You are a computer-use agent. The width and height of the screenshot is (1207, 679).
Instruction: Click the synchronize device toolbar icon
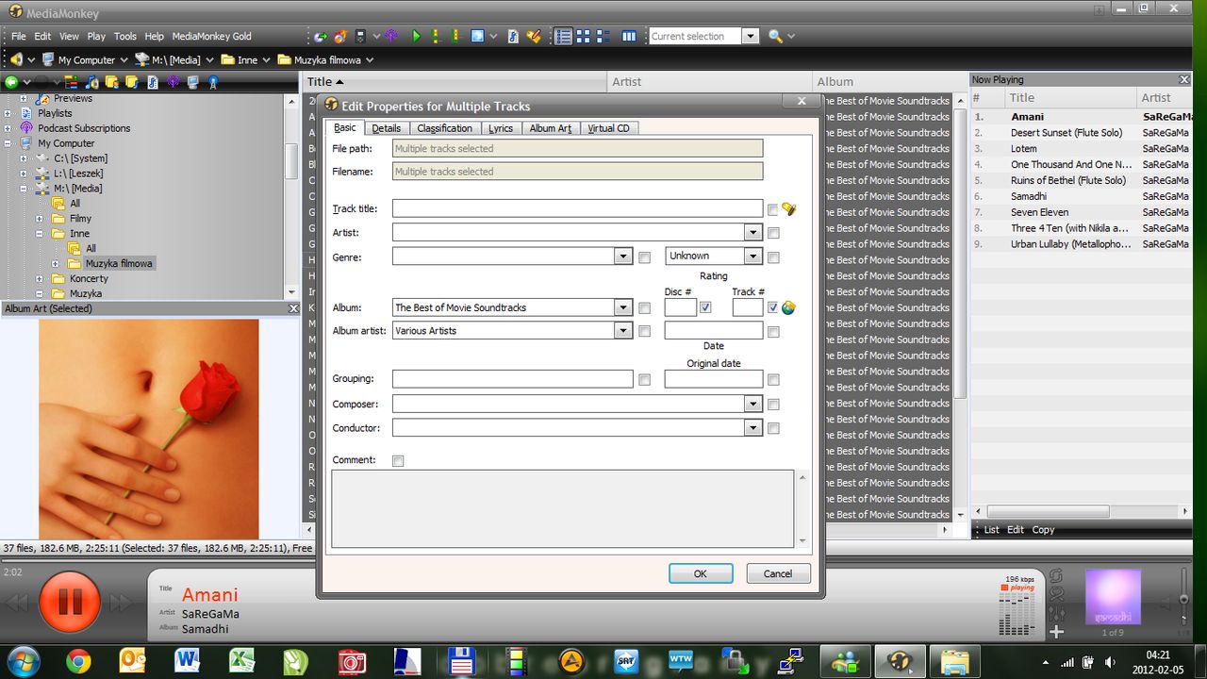pos(360,36)
